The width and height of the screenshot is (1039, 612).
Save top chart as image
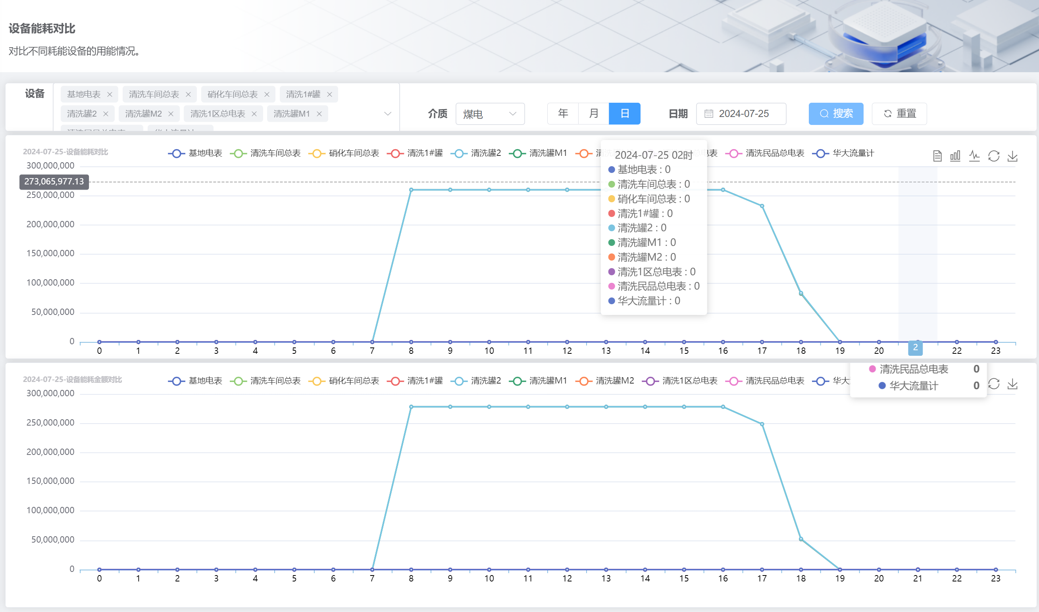click(1012, 156)
